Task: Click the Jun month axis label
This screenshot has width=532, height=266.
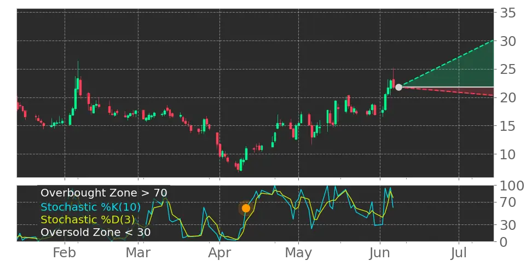Action: pos(380,253)
